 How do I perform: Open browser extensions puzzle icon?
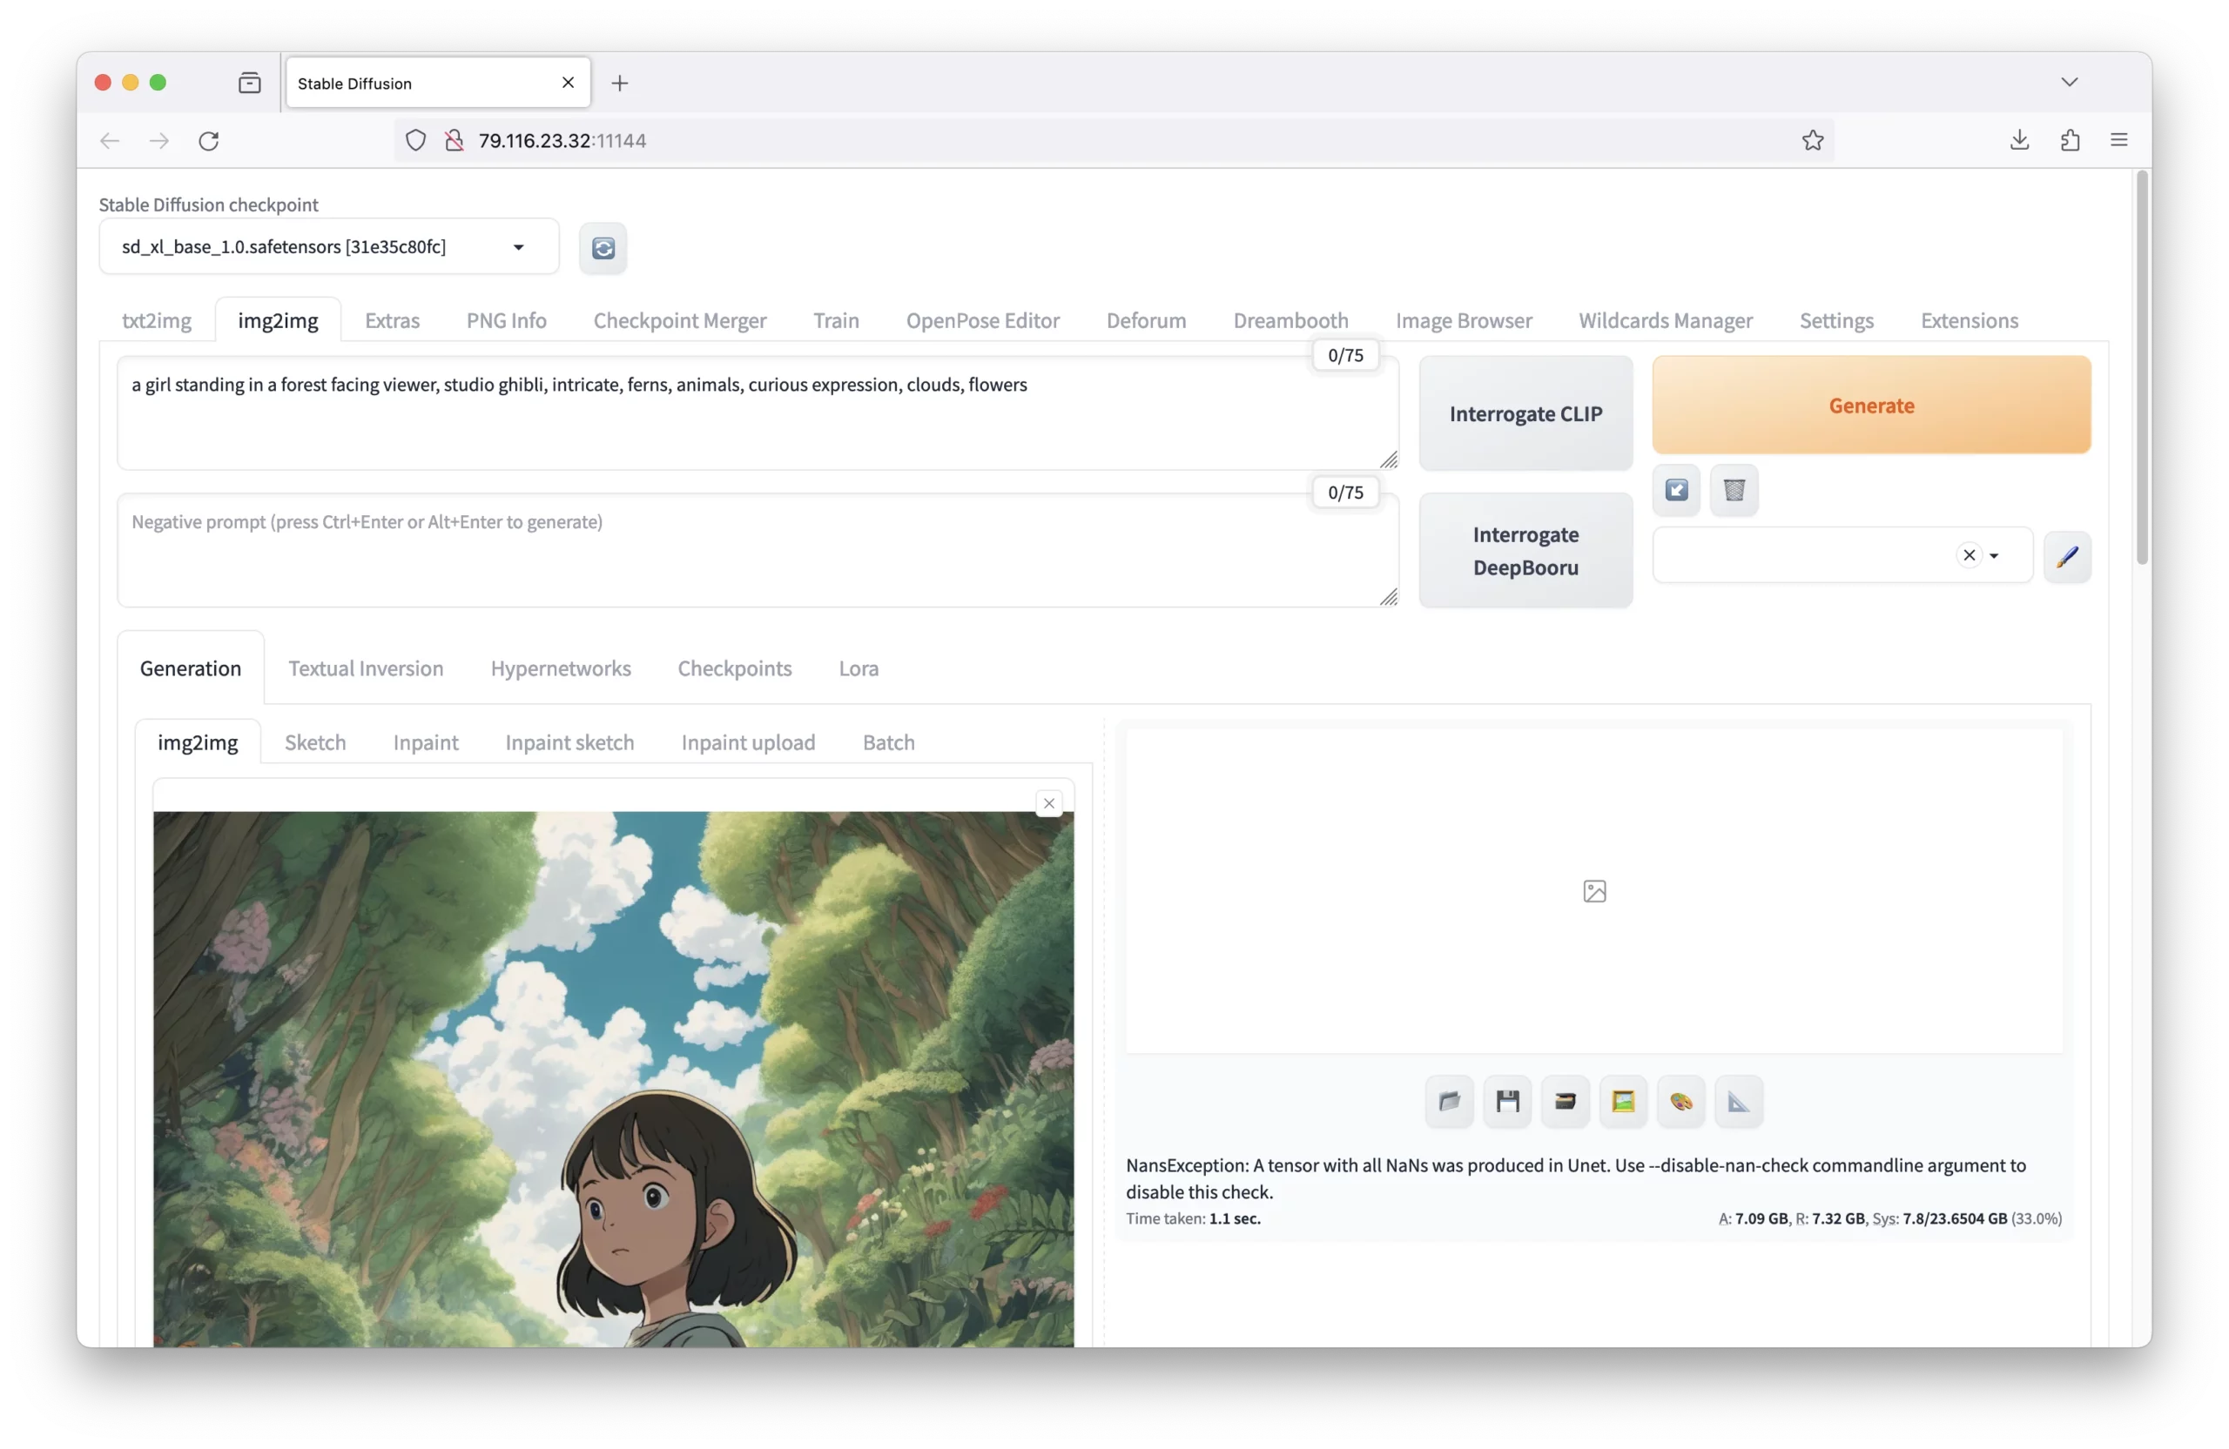click(x=2070, y=140)
